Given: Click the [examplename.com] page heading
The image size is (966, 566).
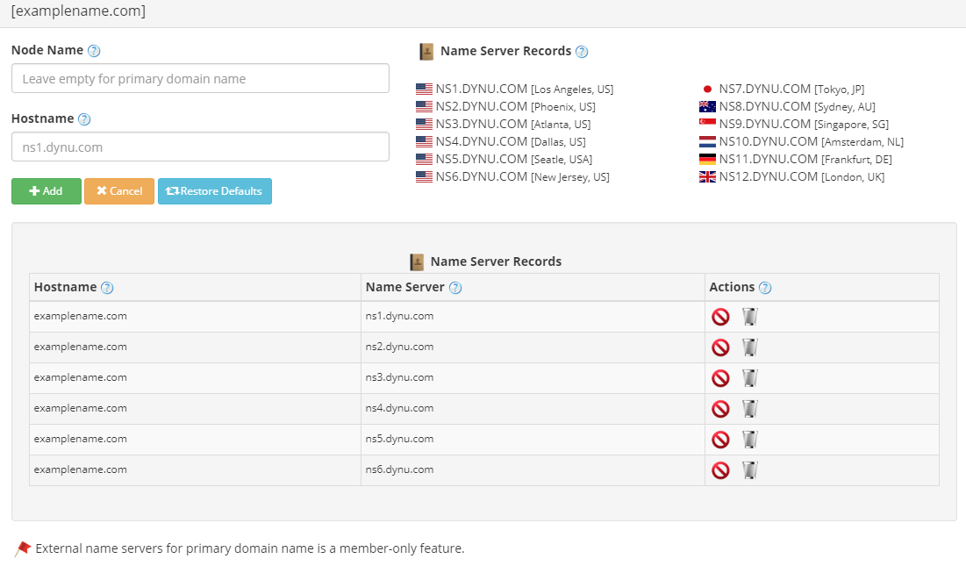Looking at the screenshot, I should pyautogui.click(x=78, y=11).
